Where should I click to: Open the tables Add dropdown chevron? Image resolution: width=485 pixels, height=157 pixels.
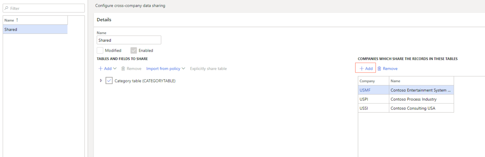[115, 69]
